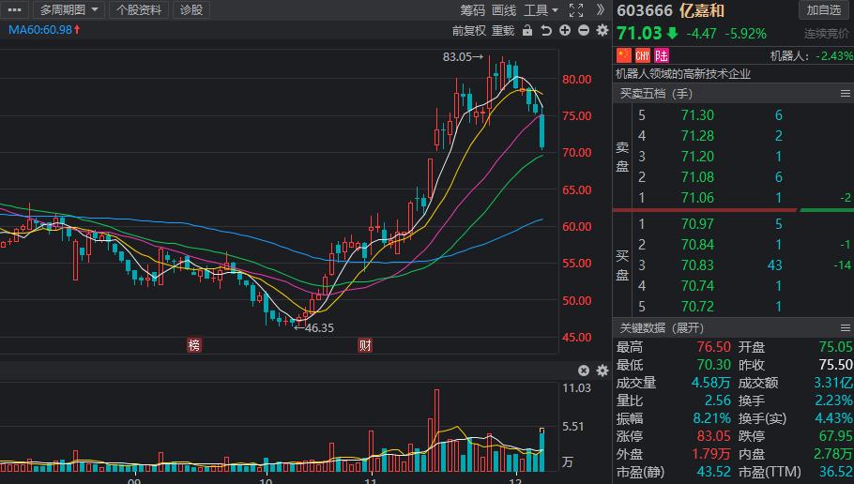Screen dimensions: 854x484
Task: Click the 机器人 sector link
Action: pyautogui.click(x=789, y=56)
